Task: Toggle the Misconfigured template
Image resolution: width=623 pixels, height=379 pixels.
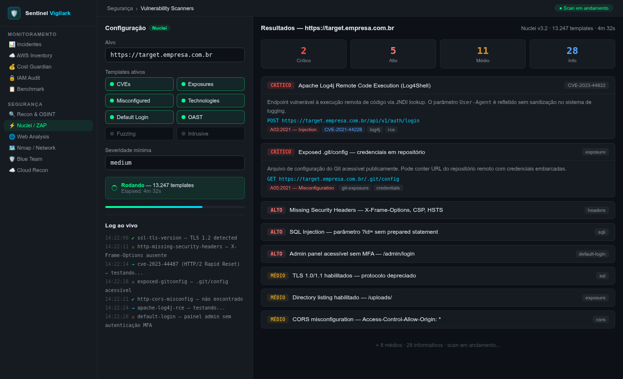Action: (x=139, y=101)
